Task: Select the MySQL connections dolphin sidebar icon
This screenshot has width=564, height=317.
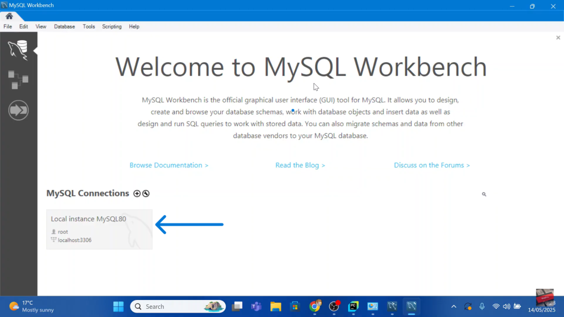Action: pos(18,50)
